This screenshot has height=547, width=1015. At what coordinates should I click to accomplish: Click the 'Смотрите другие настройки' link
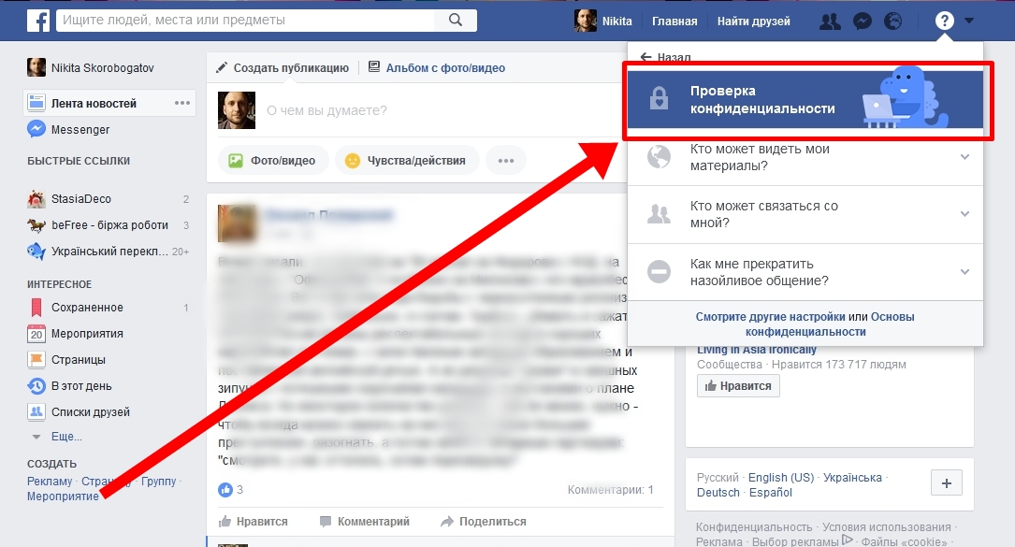(x=770, y=317)
